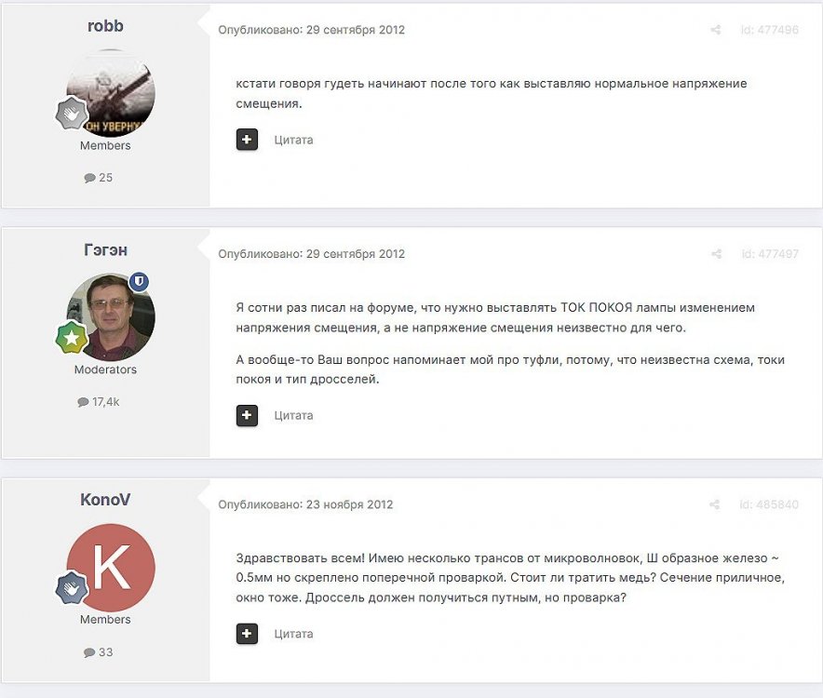The image size is (823, 698).
Task: Click share icon on Гэгэн's post
Action: (716, 254)
